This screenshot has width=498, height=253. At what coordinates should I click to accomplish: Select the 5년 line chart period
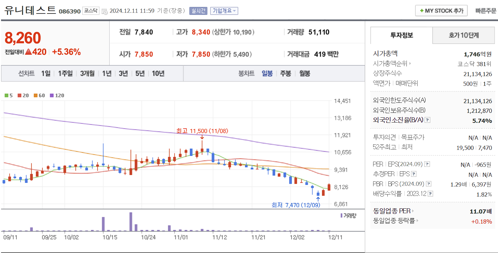(x=140, y=73)
